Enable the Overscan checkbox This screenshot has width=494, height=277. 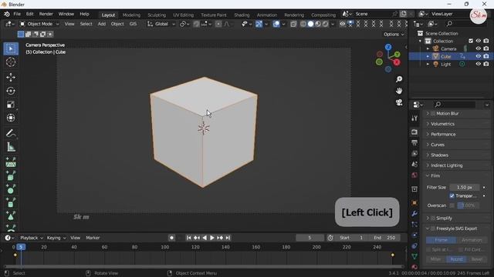[x=452, y=205]
